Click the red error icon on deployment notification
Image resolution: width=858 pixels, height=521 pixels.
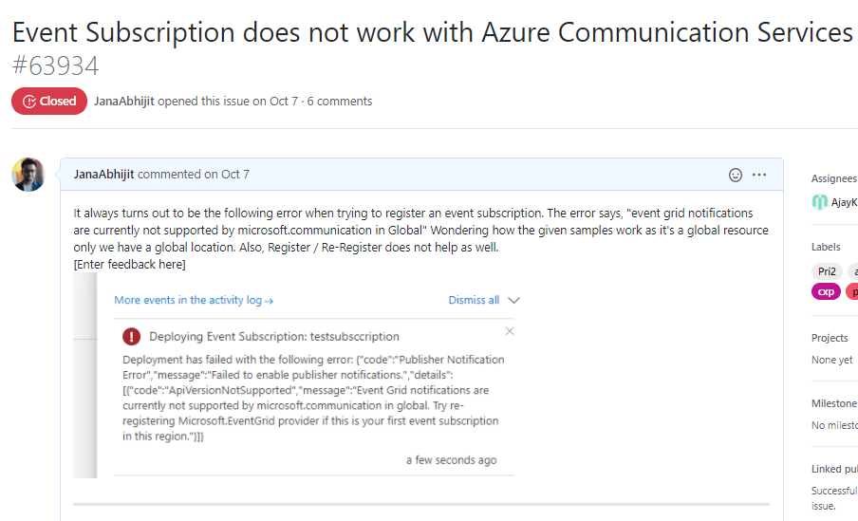(x=132, y=336)
